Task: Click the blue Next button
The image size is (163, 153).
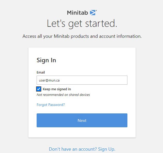Action: tap(82, 120)
